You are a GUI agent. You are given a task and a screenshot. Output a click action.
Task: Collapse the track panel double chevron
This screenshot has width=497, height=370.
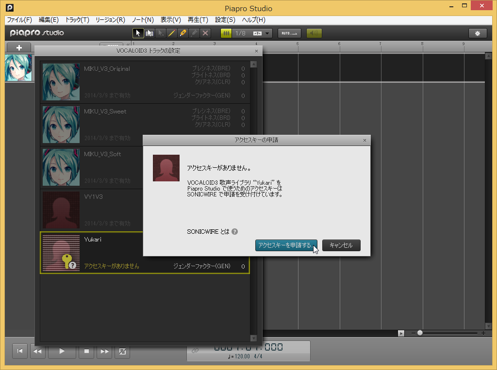coord(128,44)
